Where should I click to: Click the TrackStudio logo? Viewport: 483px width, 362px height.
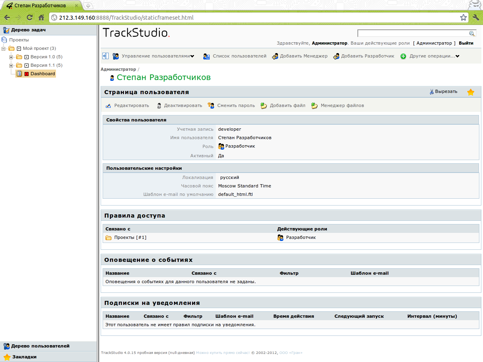[x=136, y=33]
